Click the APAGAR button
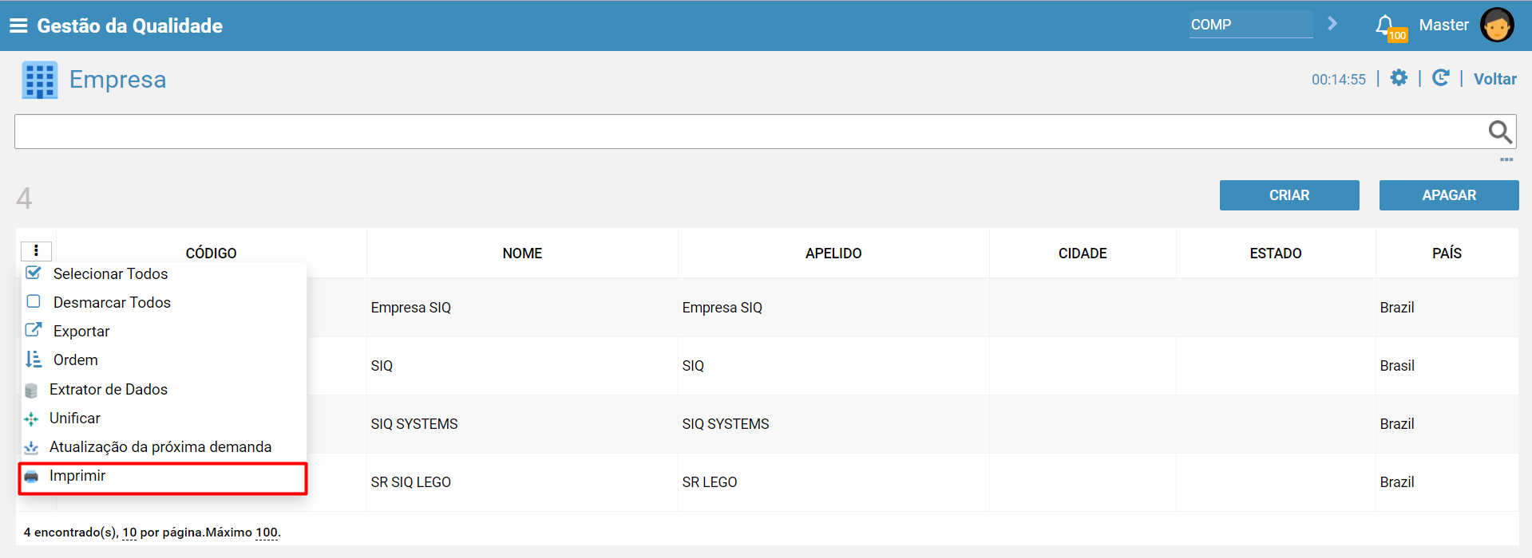Screen dimensions: 1532x558 point(1449,195)
